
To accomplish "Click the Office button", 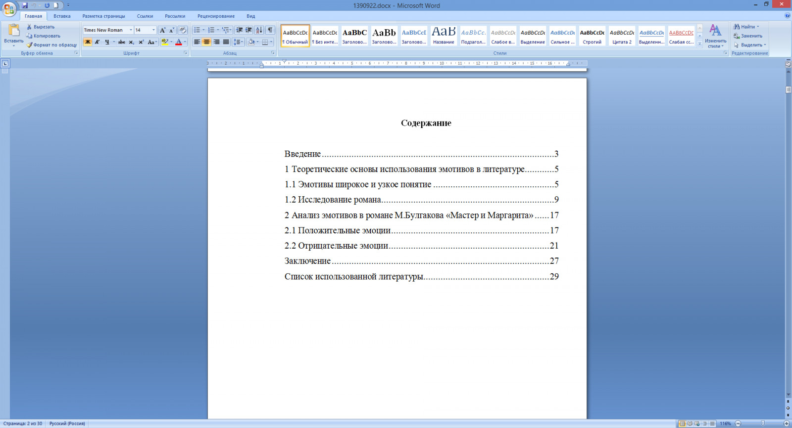I will click(9, 8).
